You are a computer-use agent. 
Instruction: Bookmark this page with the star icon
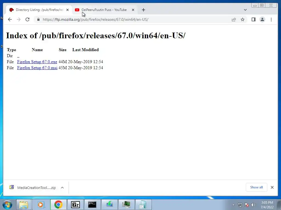[x=243, y=19]
